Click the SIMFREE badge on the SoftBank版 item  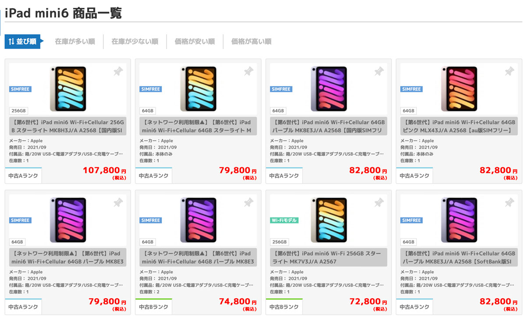pos(411,220)
